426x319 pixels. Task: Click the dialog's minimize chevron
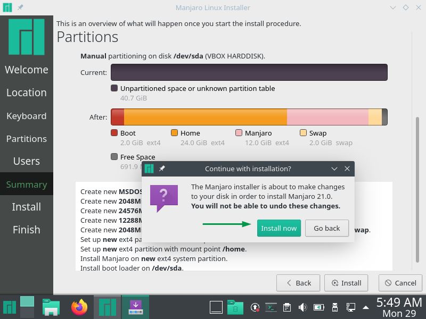pyautogui.click(x=334, y=169)
